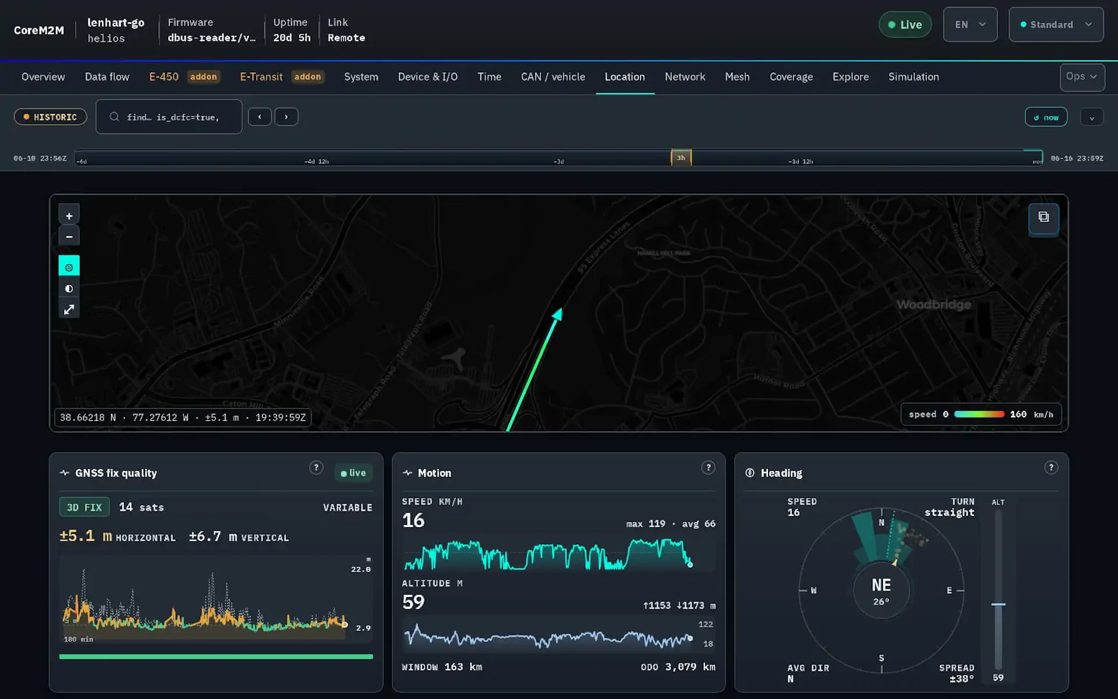Click Woodbridge map label
This screenshot has height=699, width=1118.
[x=933, y=305]
